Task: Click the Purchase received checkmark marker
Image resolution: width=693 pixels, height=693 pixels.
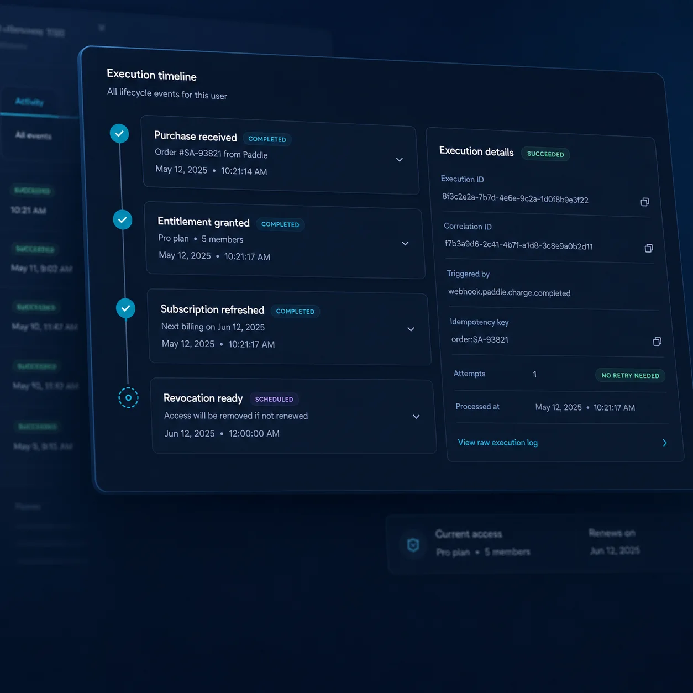Action: pyautogui.click(x=119, y=134)
